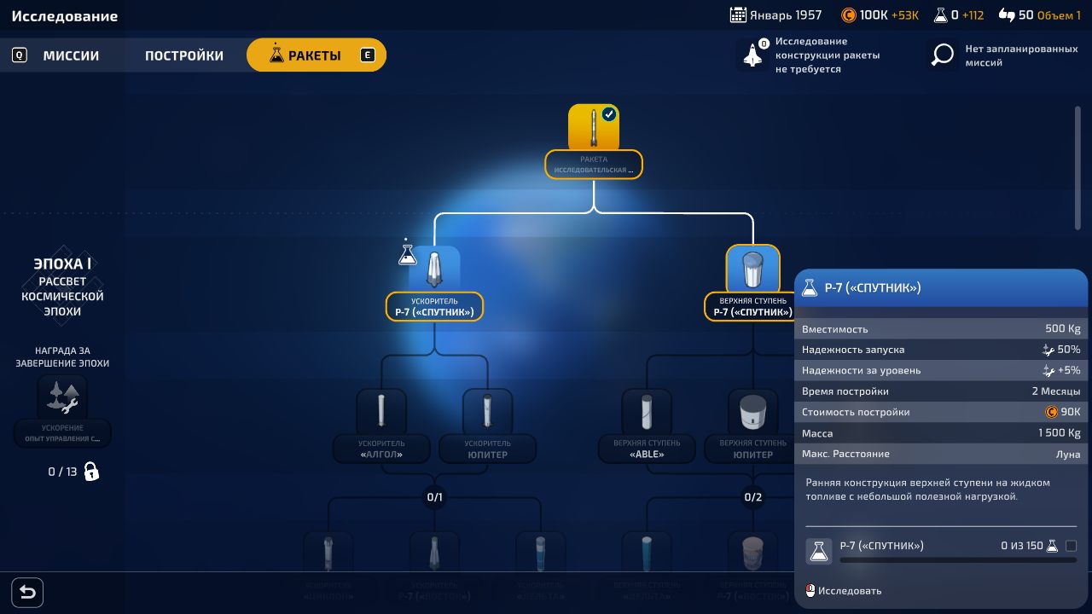Select the research rocket root node icon
The width and height of the screenshot is (1092, 614).
[594, 128]
